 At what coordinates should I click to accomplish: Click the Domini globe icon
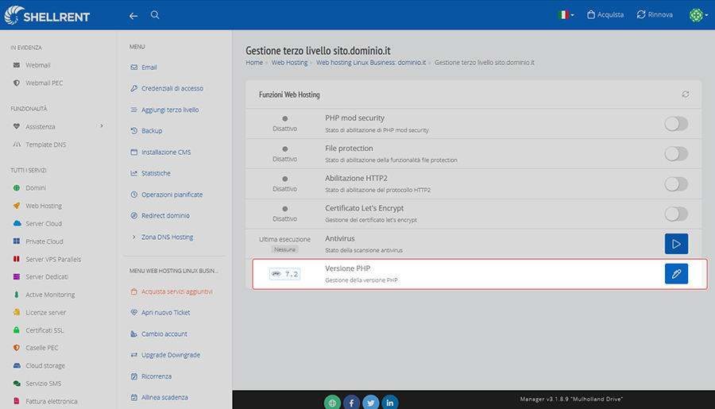click(x=17, y=188)
